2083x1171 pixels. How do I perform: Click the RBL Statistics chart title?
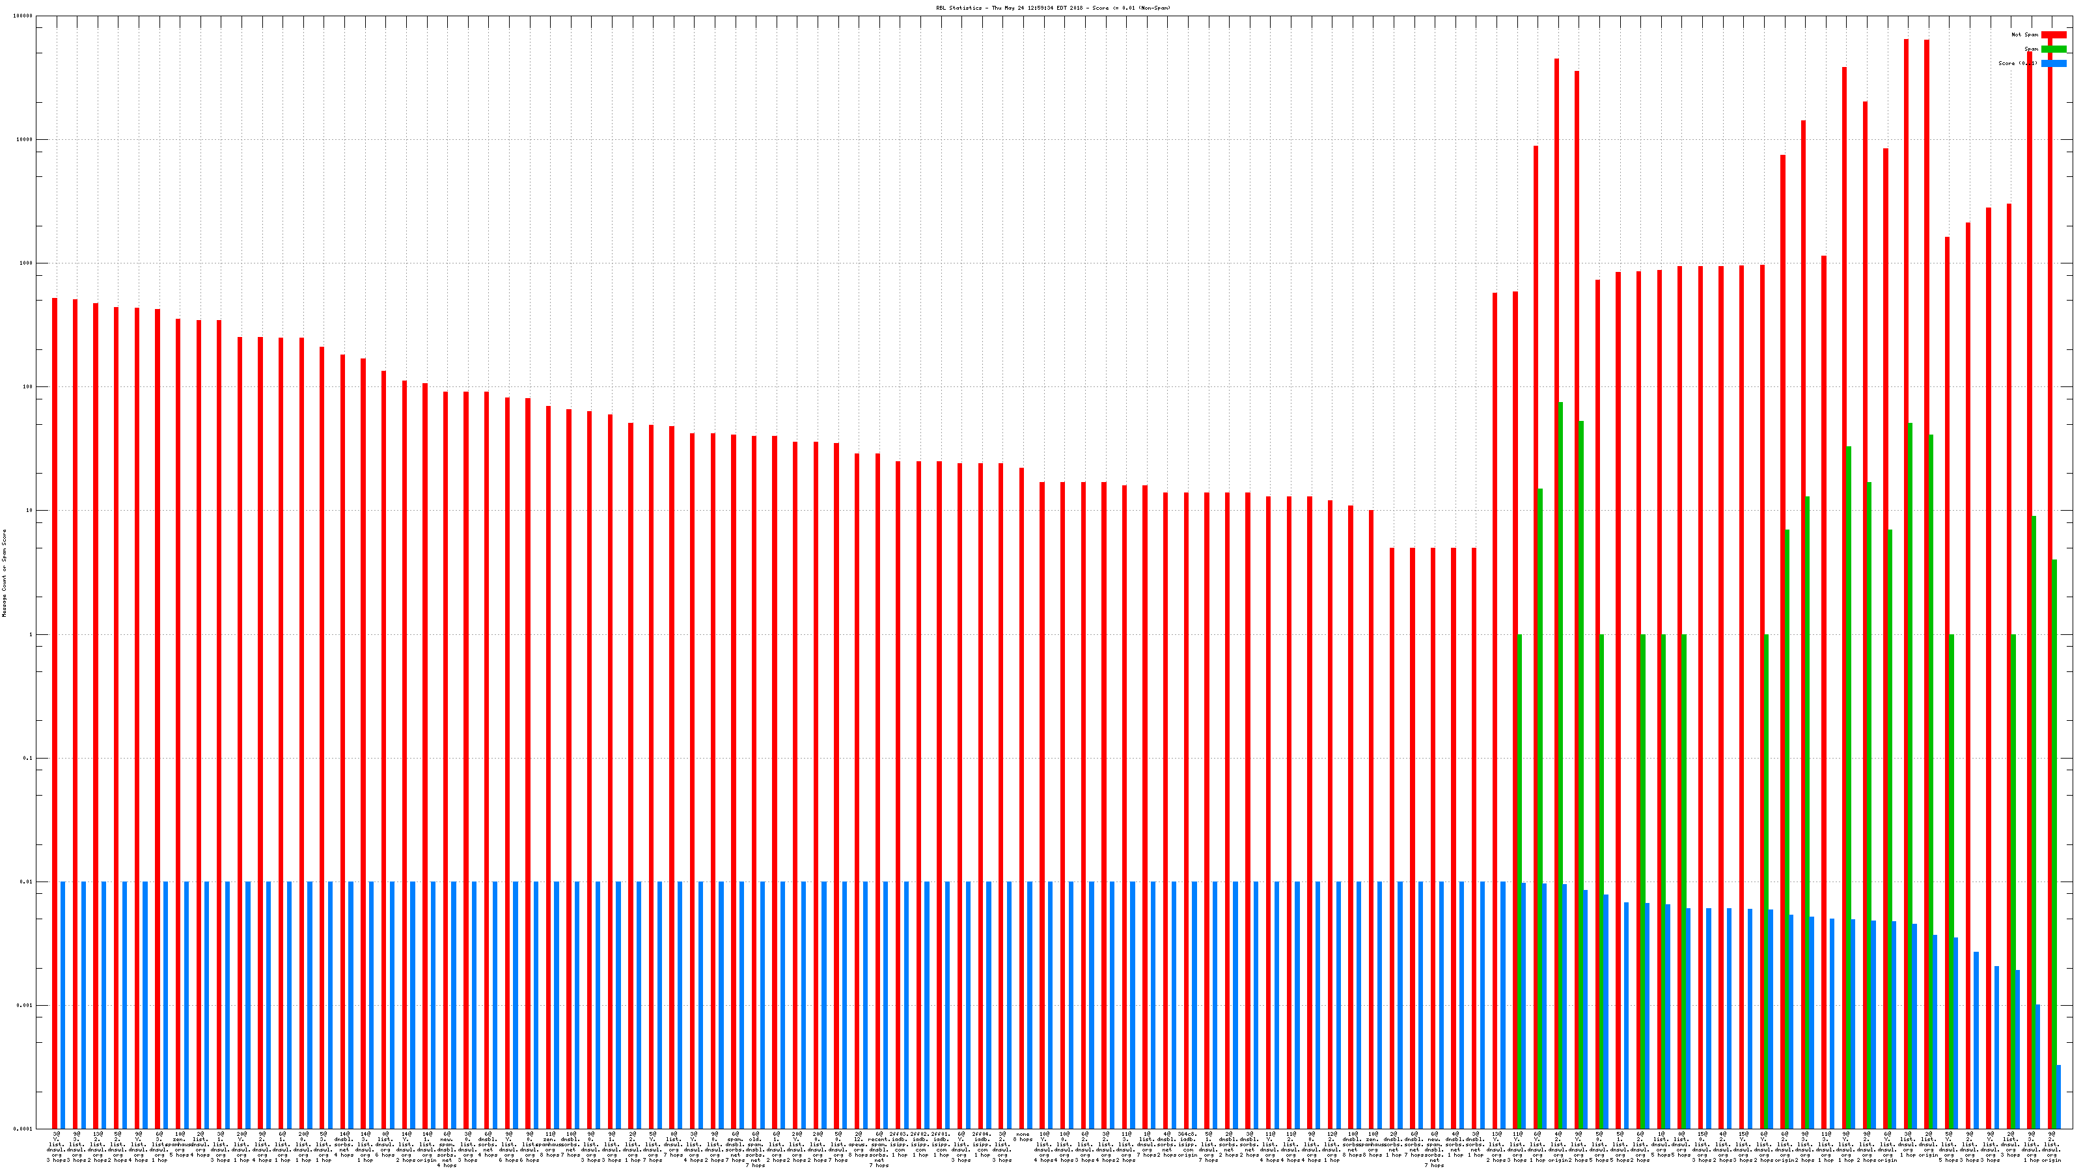[1053, 8]
